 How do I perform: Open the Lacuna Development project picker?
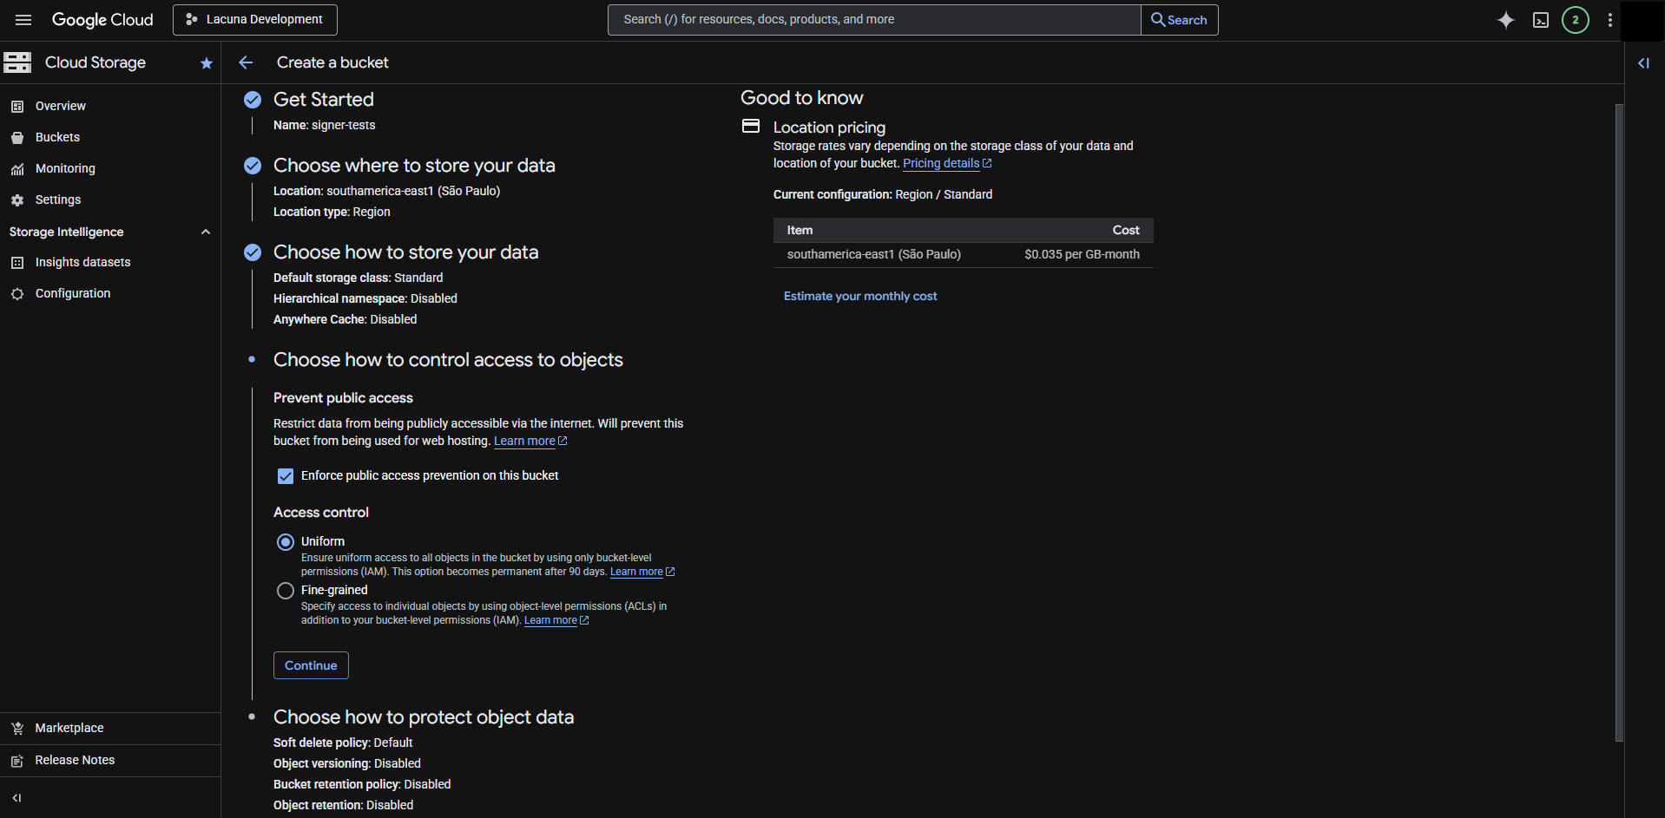click(x=255, y=20)
